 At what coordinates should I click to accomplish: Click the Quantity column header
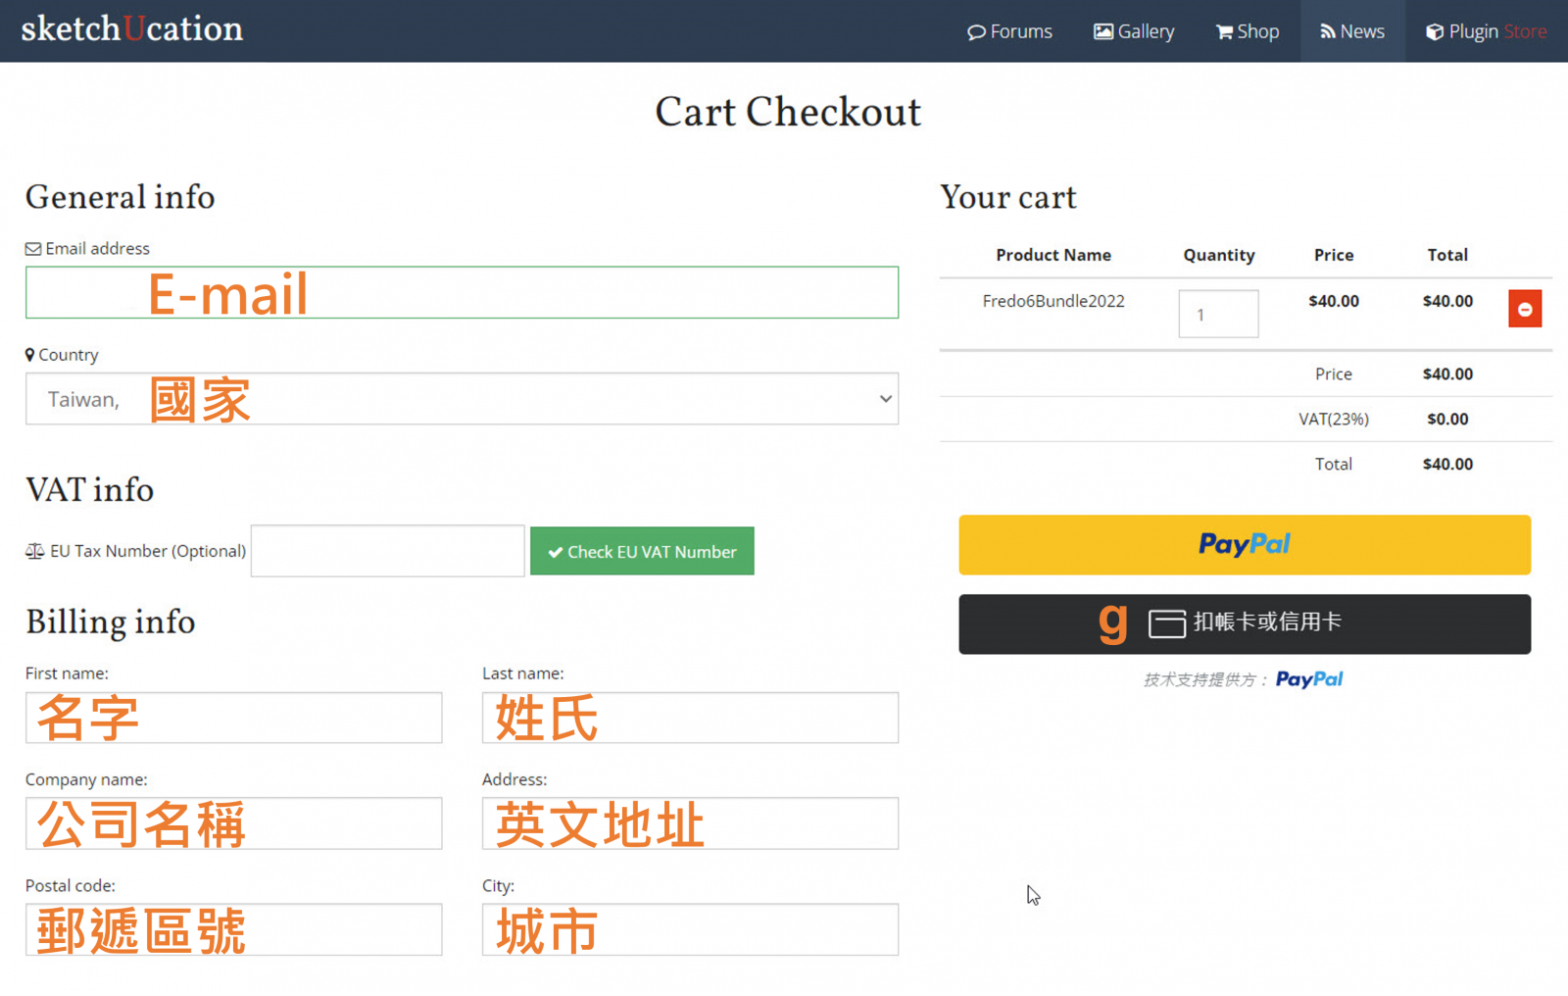tap(1219, 255)
